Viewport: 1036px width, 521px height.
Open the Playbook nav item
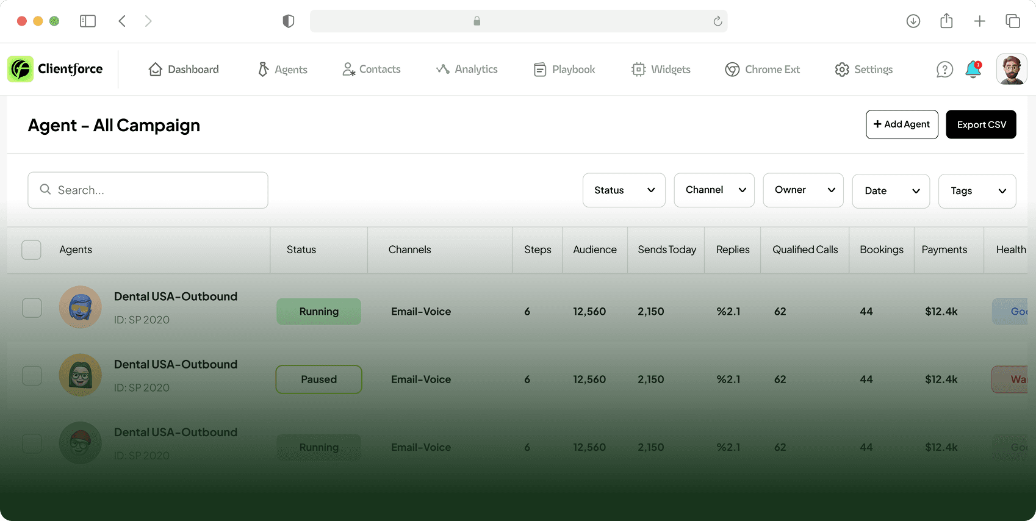click(564, 70)
